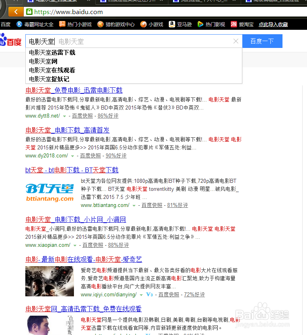
Task: Open 百度快照 for www.dytt8.net
Action: 82,116
